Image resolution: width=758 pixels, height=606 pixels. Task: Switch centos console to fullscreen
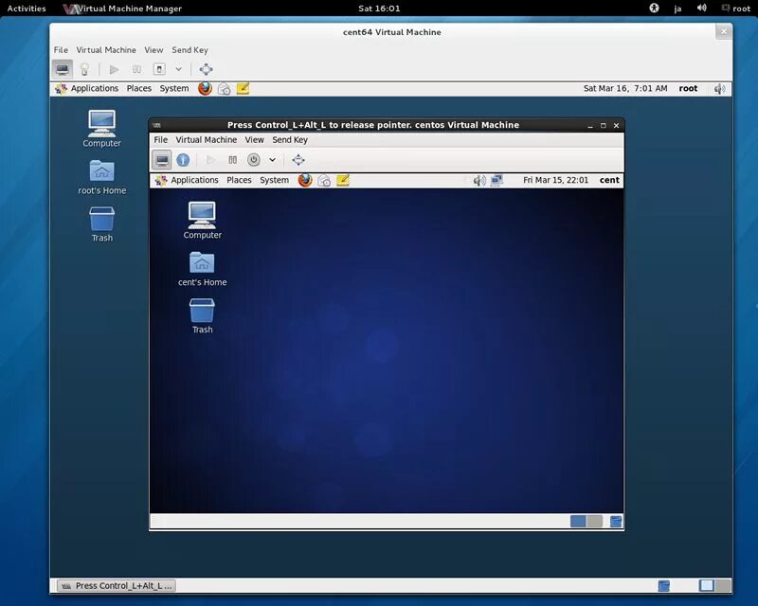pyautogui.click(x=298, y=159)
